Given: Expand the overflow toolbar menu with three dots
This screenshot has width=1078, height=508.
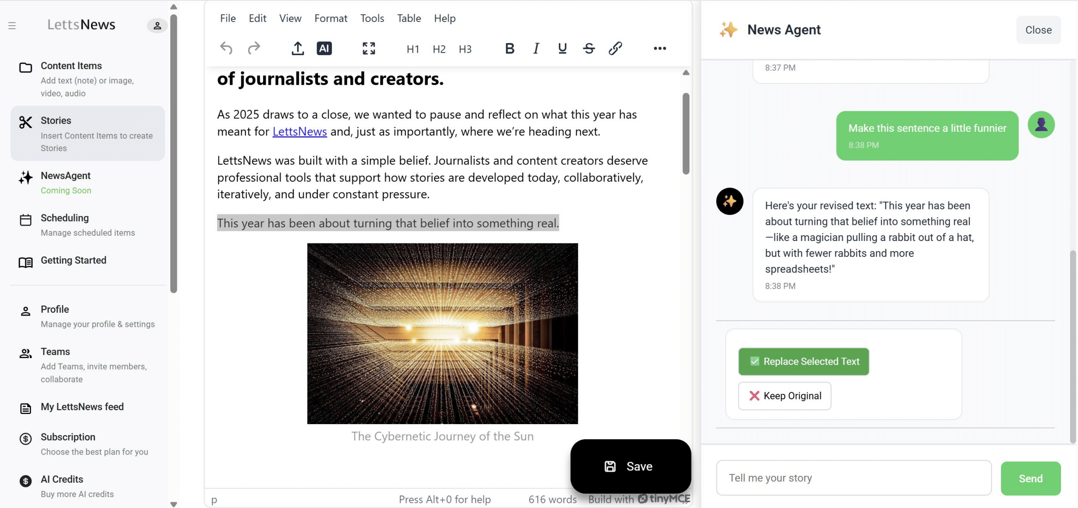Looking at the screenshot, I should (659, 48).
